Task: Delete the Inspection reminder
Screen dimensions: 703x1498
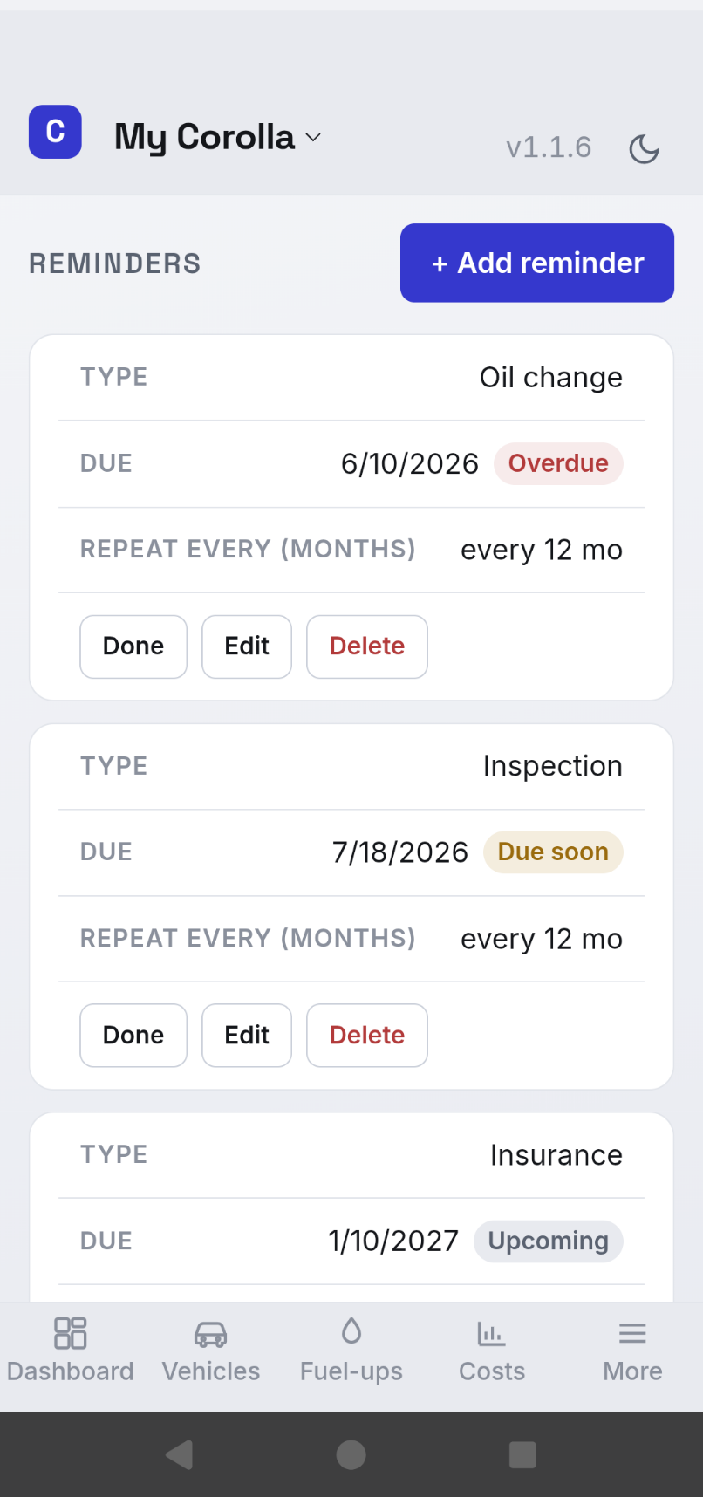Action: [x=367, y=1036]
